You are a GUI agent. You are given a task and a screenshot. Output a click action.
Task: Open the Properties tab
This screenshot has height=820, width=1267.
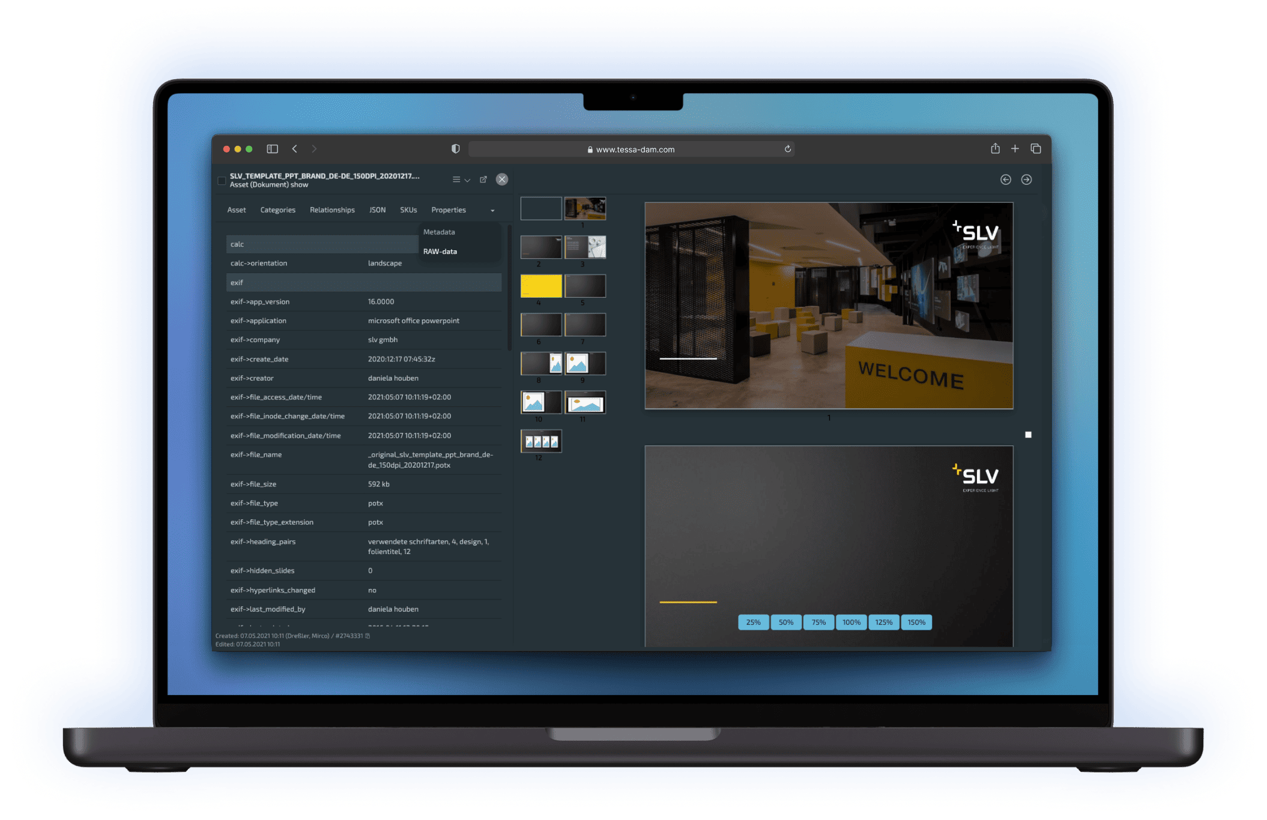449,210
